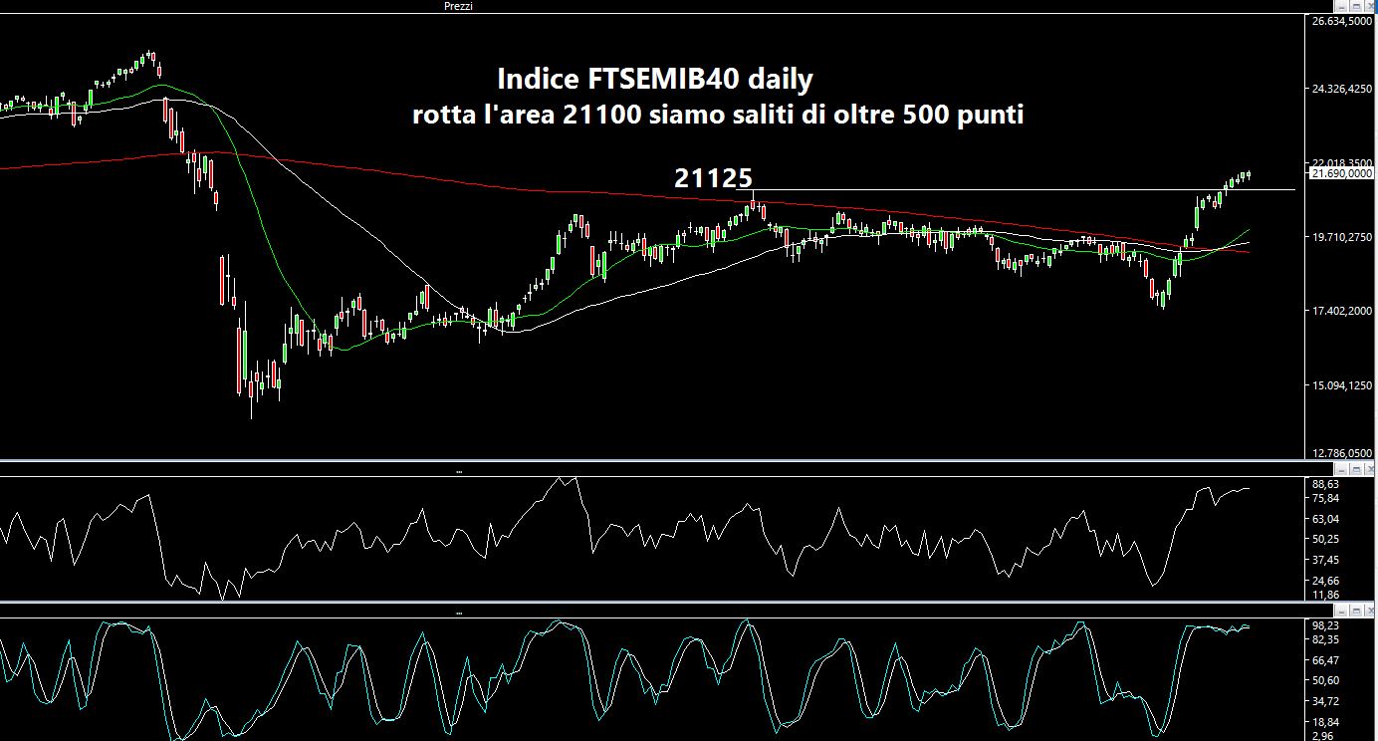
Task: Click the 2,96 stochastic axis value
Action: click(1324, 735)
